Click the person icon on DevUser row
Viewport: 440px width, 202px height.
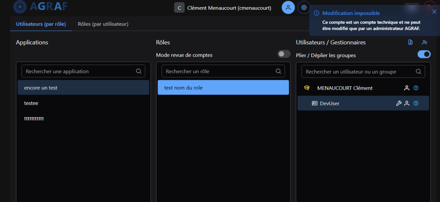(x=407, y=103)
